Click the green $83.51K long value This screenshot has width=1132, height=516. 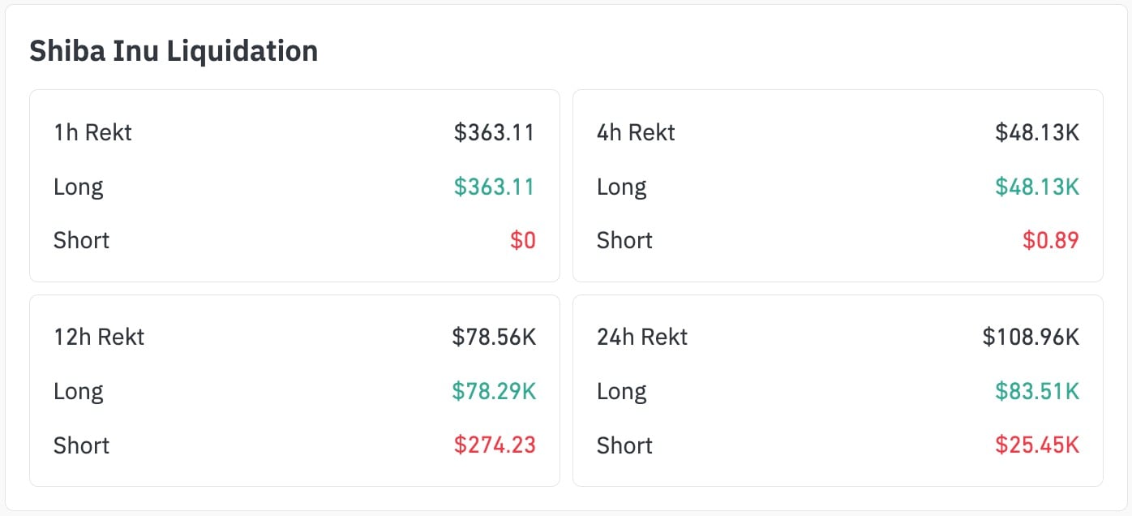pos(1037,392)
